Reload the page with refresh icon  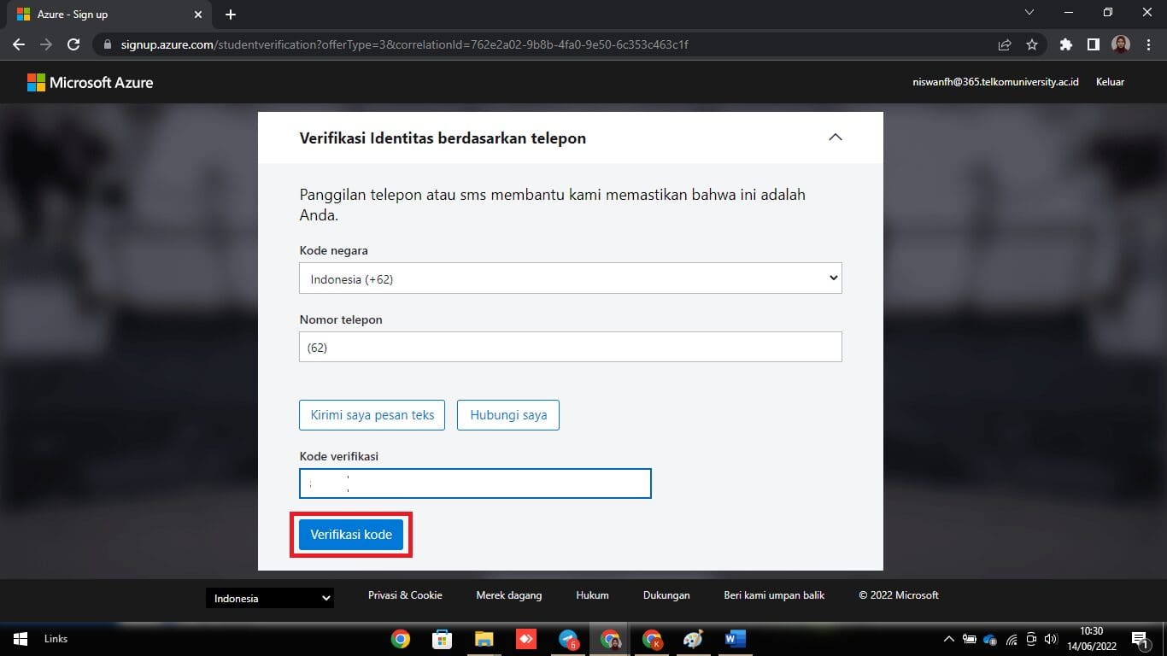point(73,44)
